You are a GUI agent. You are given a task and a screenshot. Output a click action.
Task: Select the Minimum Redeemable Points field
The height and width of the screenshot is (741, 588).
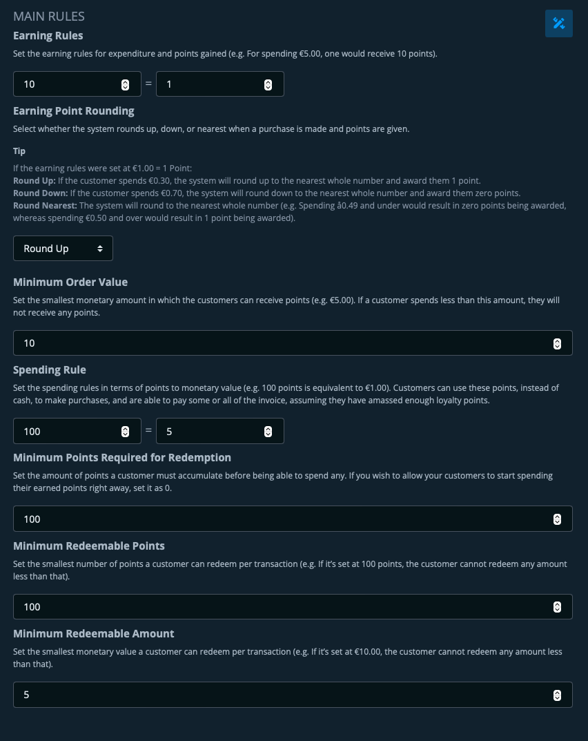pyautogui.click(x=276, y=606)
